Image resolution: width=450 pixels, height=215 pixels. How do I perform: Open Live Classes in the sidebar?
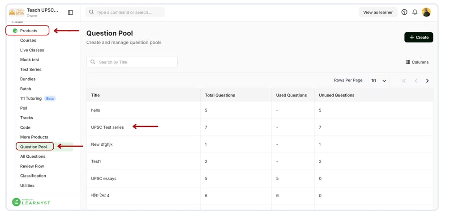coord(32,50)
